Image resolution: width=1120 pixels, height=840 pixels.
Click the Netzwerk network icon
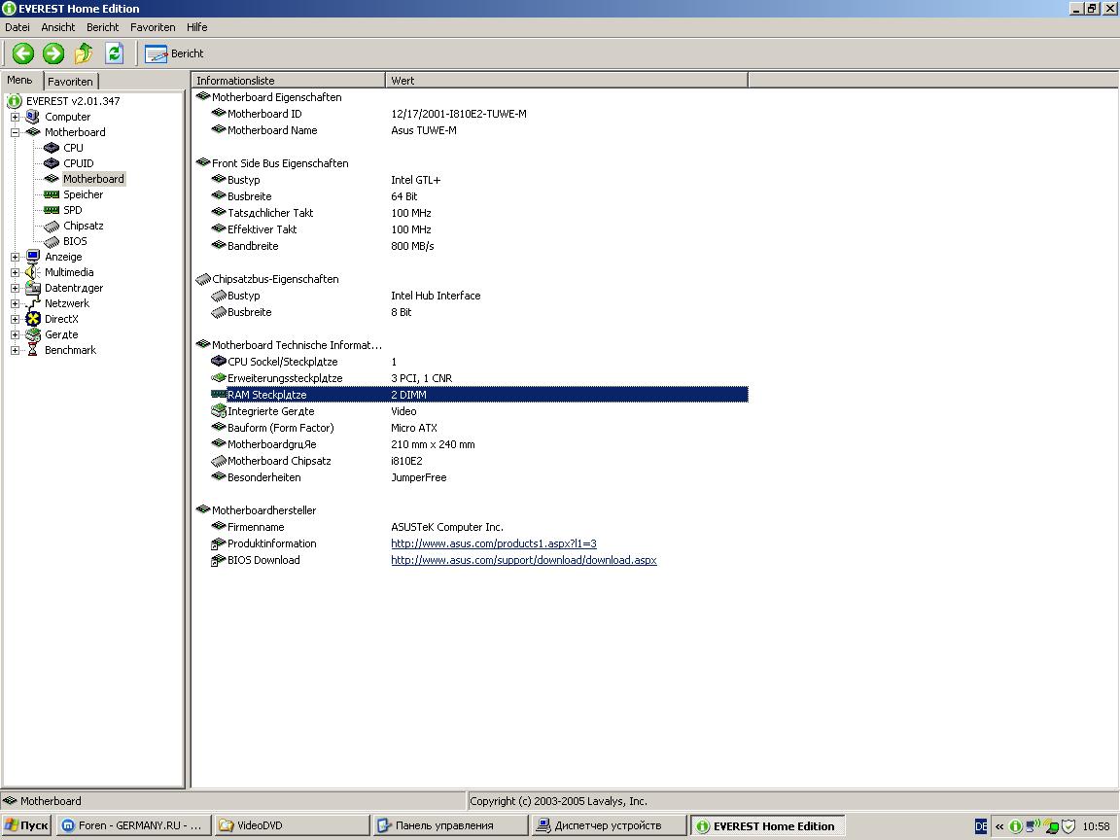33,303
